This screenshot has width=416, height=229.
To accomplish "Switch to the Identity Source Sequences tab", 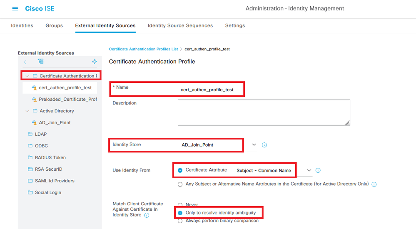I will pos(180,25).
